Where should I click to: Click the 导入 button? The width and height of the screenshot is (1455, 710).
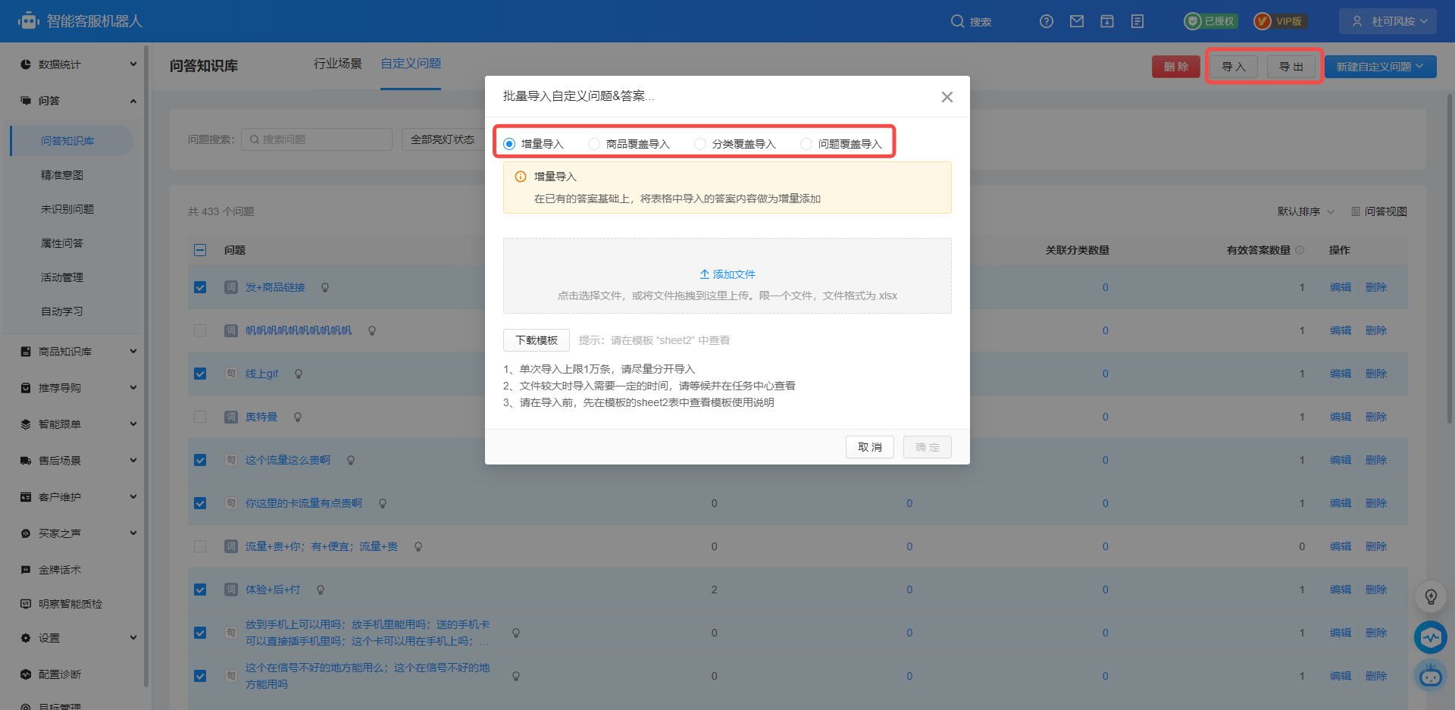coord(1234,67)
